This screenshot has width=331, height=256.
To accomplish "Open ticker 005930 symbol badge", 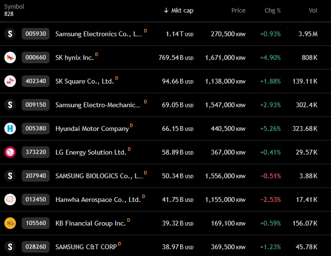I will (36, 34).
